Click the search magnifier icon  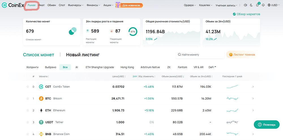(x=179, y=55)
